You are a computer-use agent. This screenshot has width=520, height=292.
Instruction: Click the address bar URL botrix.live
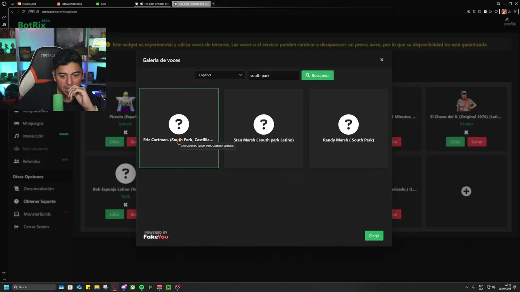(x=59, y=12)
